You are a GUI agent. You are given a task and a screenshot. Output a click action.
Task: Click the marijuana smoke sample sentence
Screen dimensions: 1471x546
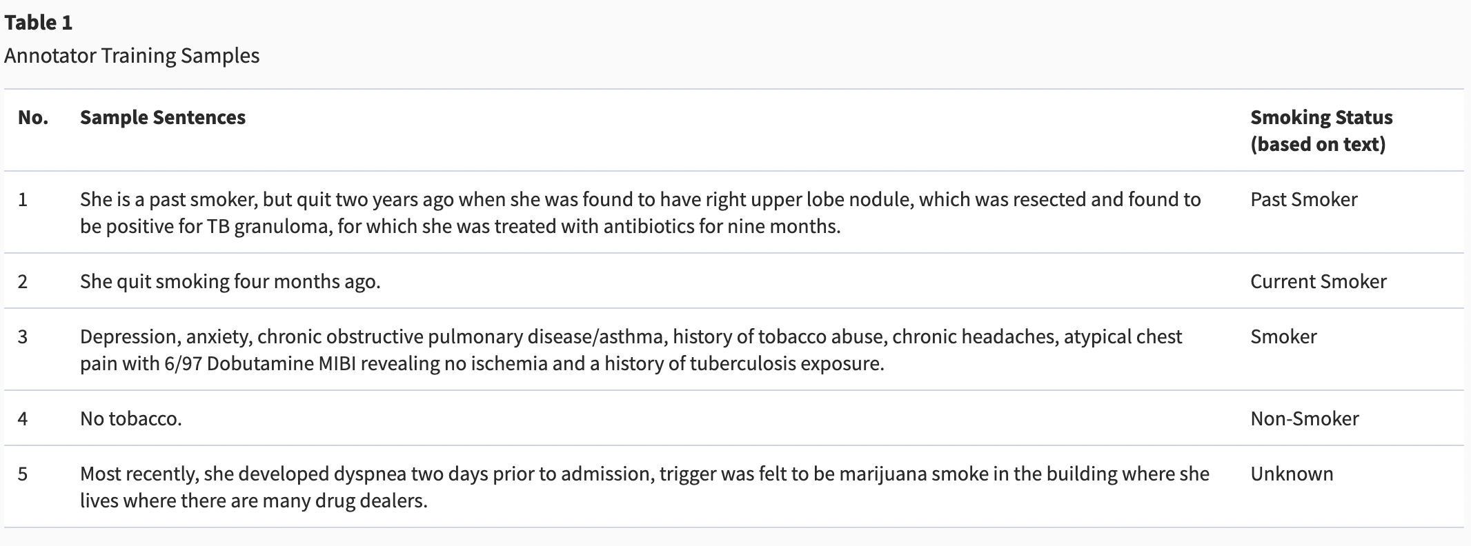[x=644, y=487]
